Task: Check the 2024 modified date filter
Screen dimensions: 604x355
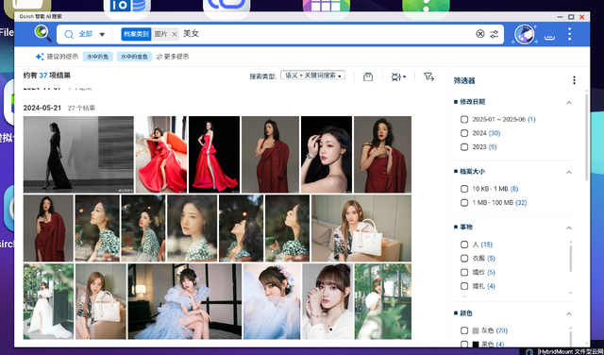Action: pyautogui.click(x=464, y=133)
